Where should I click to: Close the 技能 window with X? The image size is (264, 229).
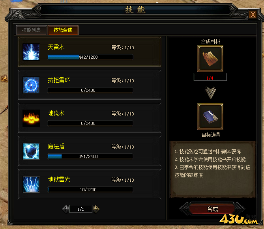(x=253, y=15)
